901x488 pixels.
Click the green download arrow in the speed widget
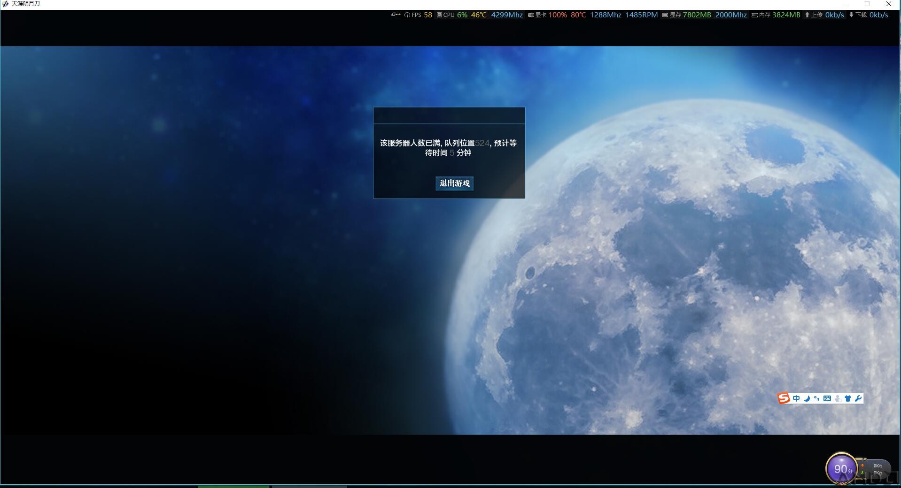pyautogui.click(x=862, y=473)
